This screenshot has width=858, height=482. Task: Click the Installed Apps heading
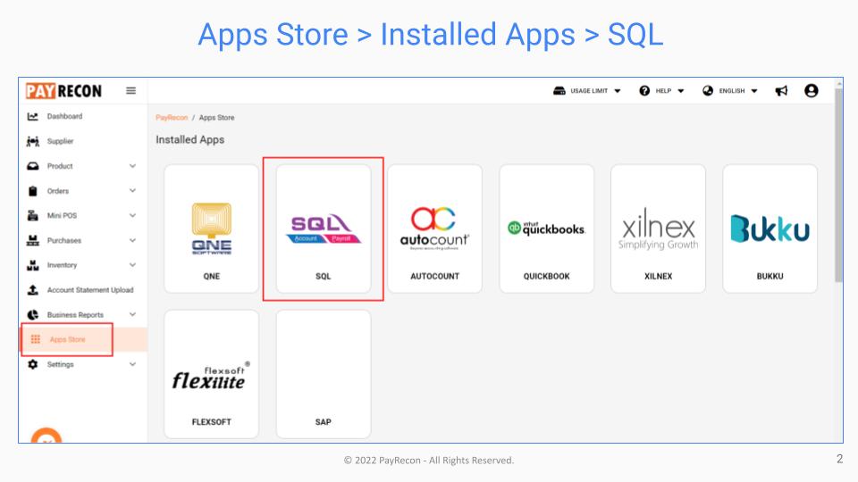pos(189,140)
